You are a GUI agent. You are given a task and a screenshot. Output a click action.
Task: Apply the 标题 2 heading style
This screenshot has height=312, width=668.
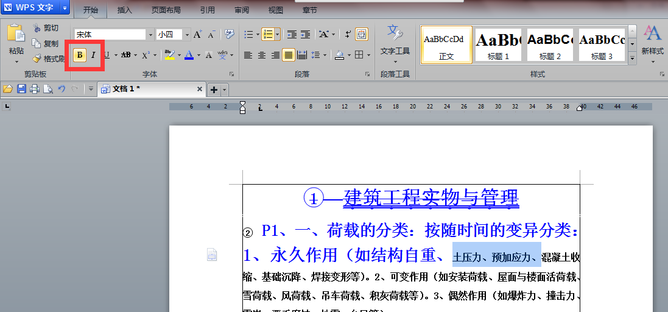tap(550, 44)
